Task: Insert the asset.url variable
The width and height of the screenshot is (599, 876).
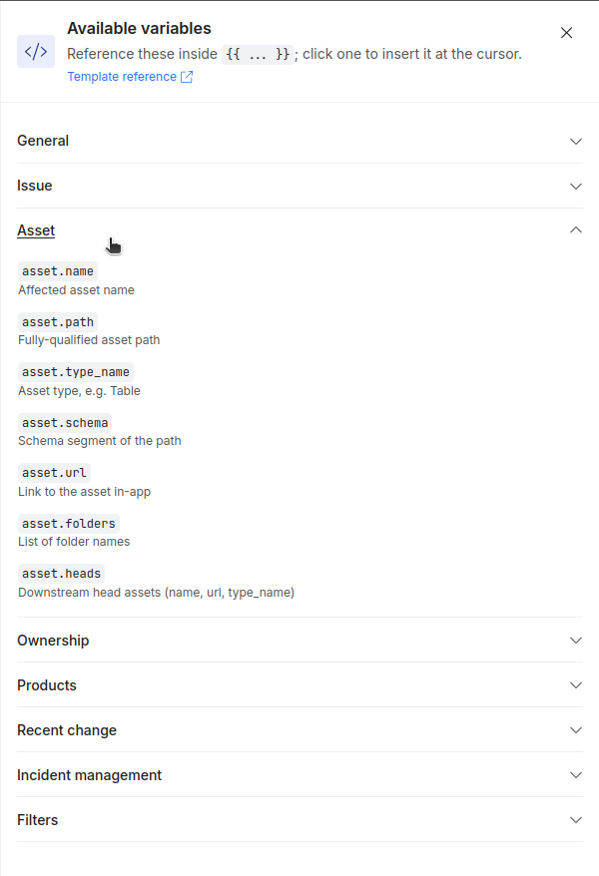Action: point(54,473)
